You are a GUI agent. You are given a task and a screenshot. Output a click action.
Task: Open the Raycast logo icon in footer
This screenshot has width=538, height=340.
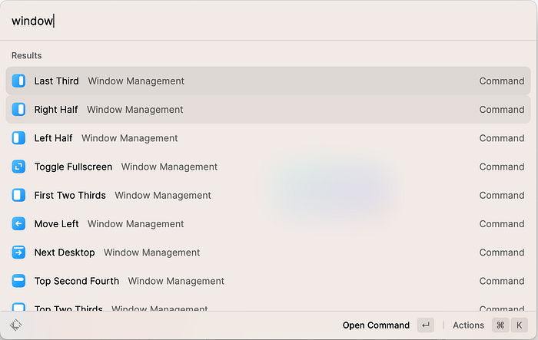pyautogui.click(x=16, y=325)
